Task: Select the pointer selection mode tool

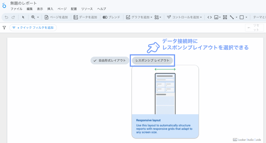Action: click(23, 17)
